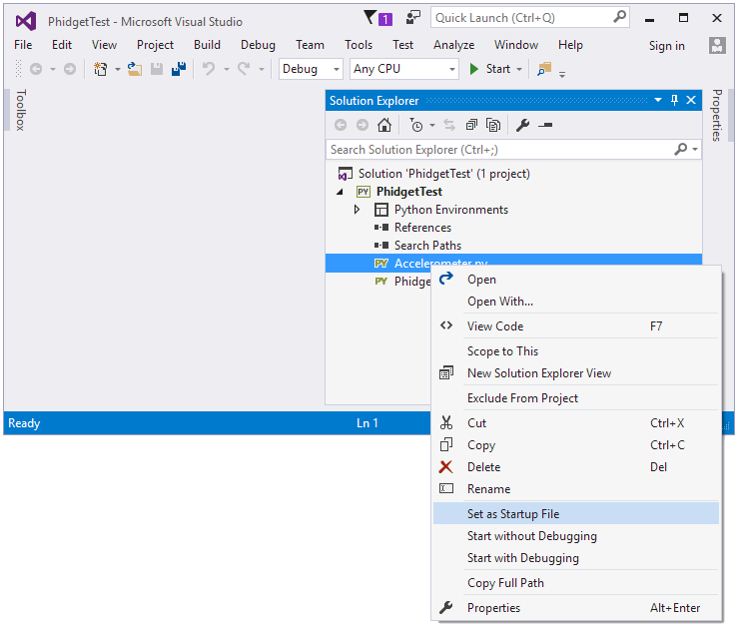This screenshot has width=739, height=624.
Task: Click the Undo toolbar icon
Action: pos(209,69)
